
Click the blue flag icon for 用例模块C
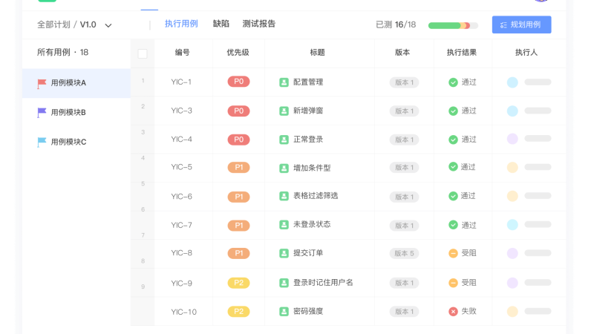42,142
